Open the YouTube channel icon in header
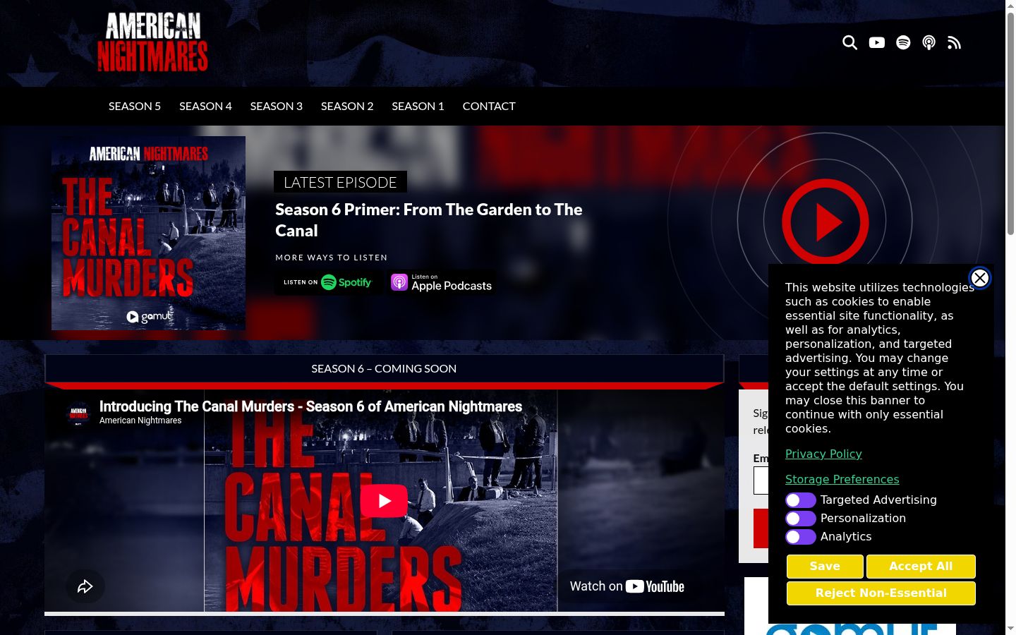This screenshot has width=1016, height=635. [x=877, y=43]
